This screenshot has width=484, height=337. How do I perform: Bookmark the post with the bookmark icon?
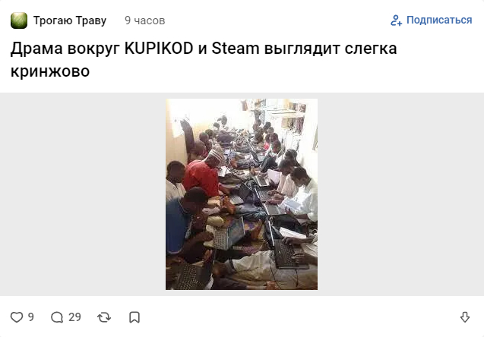click(x=134, y=317)
